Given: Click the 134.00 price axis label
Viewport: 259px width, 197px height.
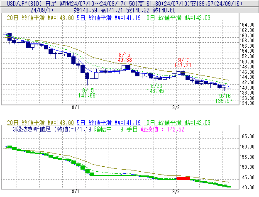Looking at the screenshot, I should 247,103.
